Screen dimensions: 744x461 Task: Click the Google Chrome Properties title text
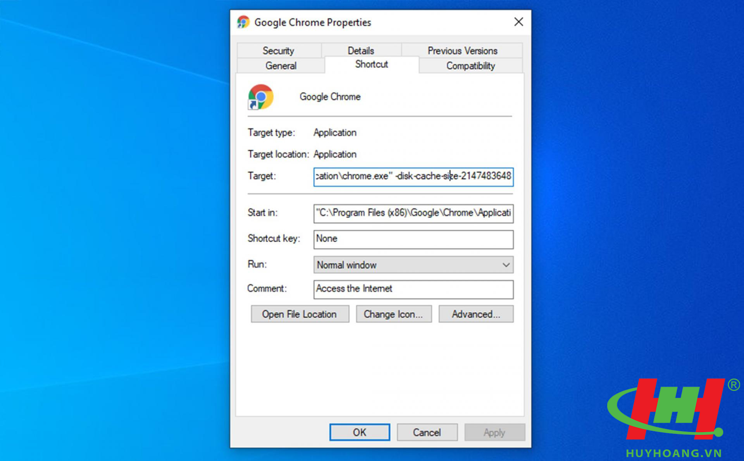pyautogui.click(x=313, y=22)
